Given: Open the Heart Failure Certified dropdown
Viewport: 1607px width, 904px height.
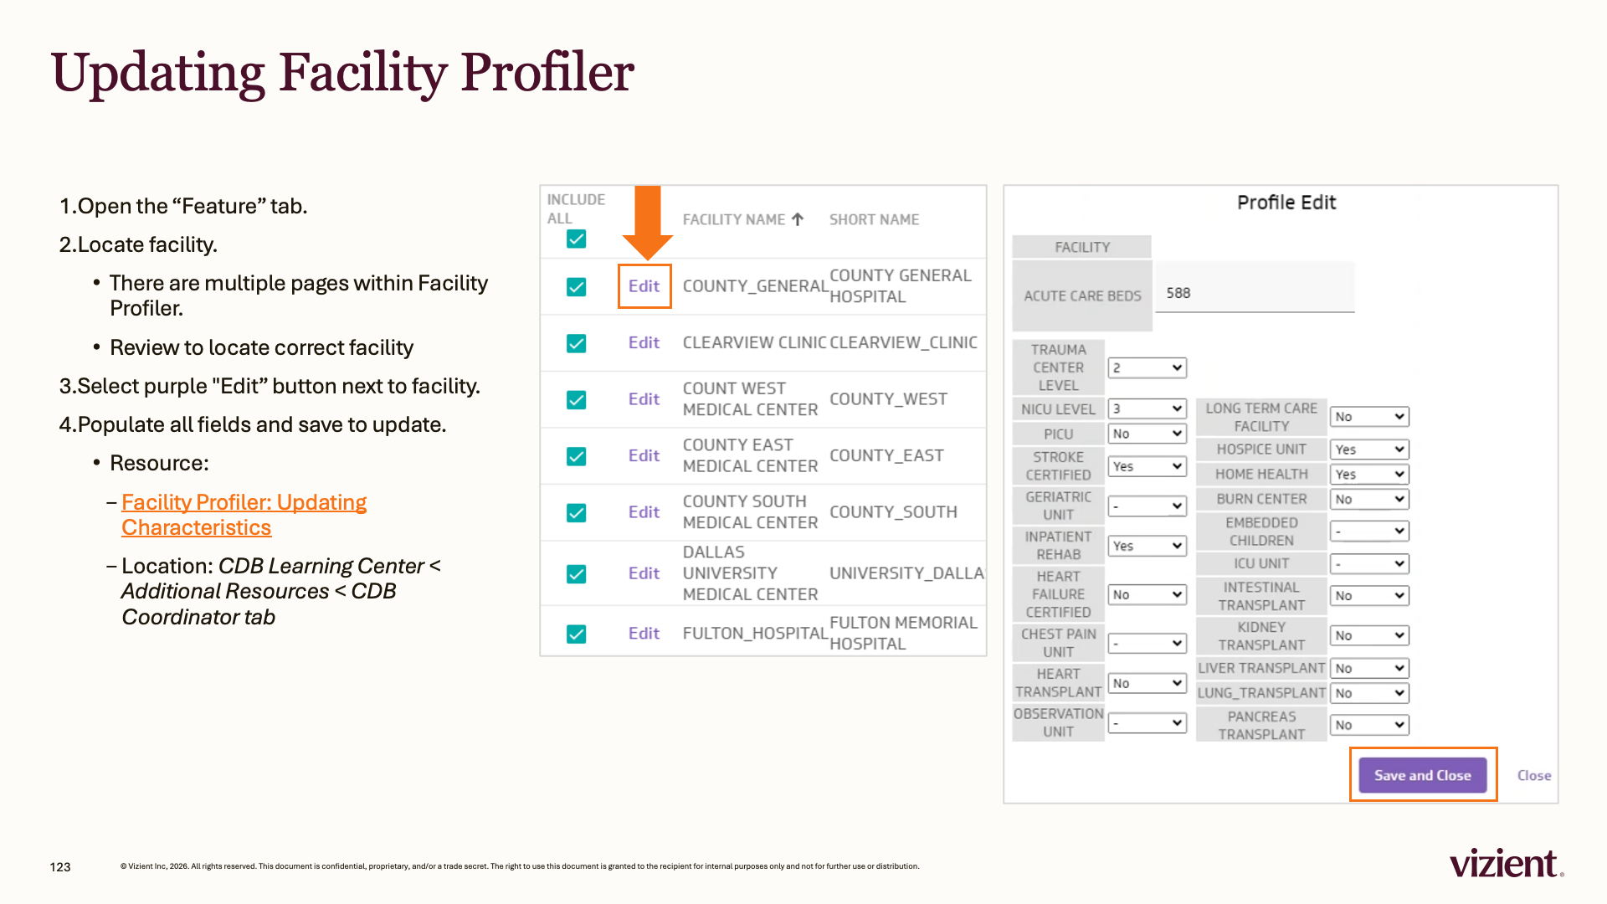Looking at the screenshot, I should tap(1147, 594).
